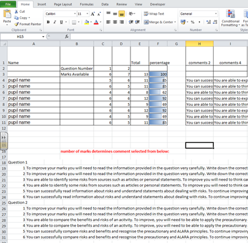
Task: Apply the red Font Color swatch
Action: [x=96, y=22]
